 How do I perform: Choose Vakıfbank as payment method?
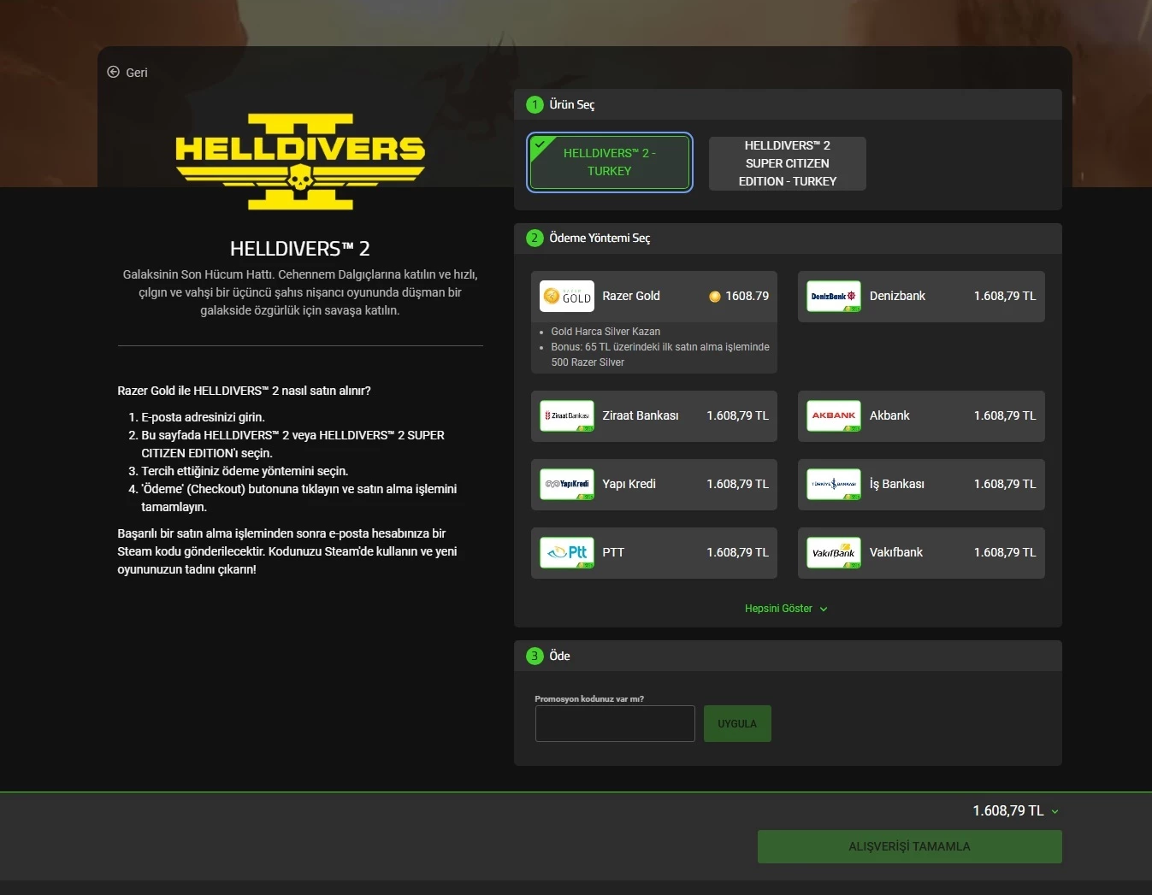[921, 553]
